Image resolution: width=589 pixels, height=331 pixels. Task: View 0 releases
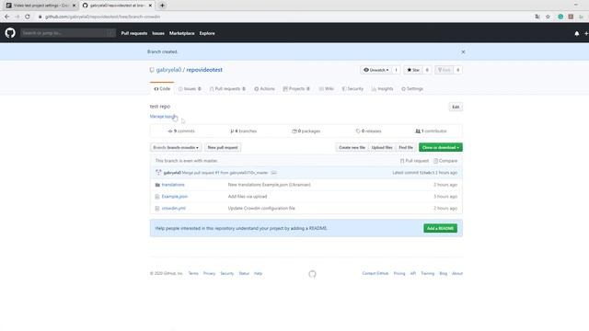click(x=368, y=131)
